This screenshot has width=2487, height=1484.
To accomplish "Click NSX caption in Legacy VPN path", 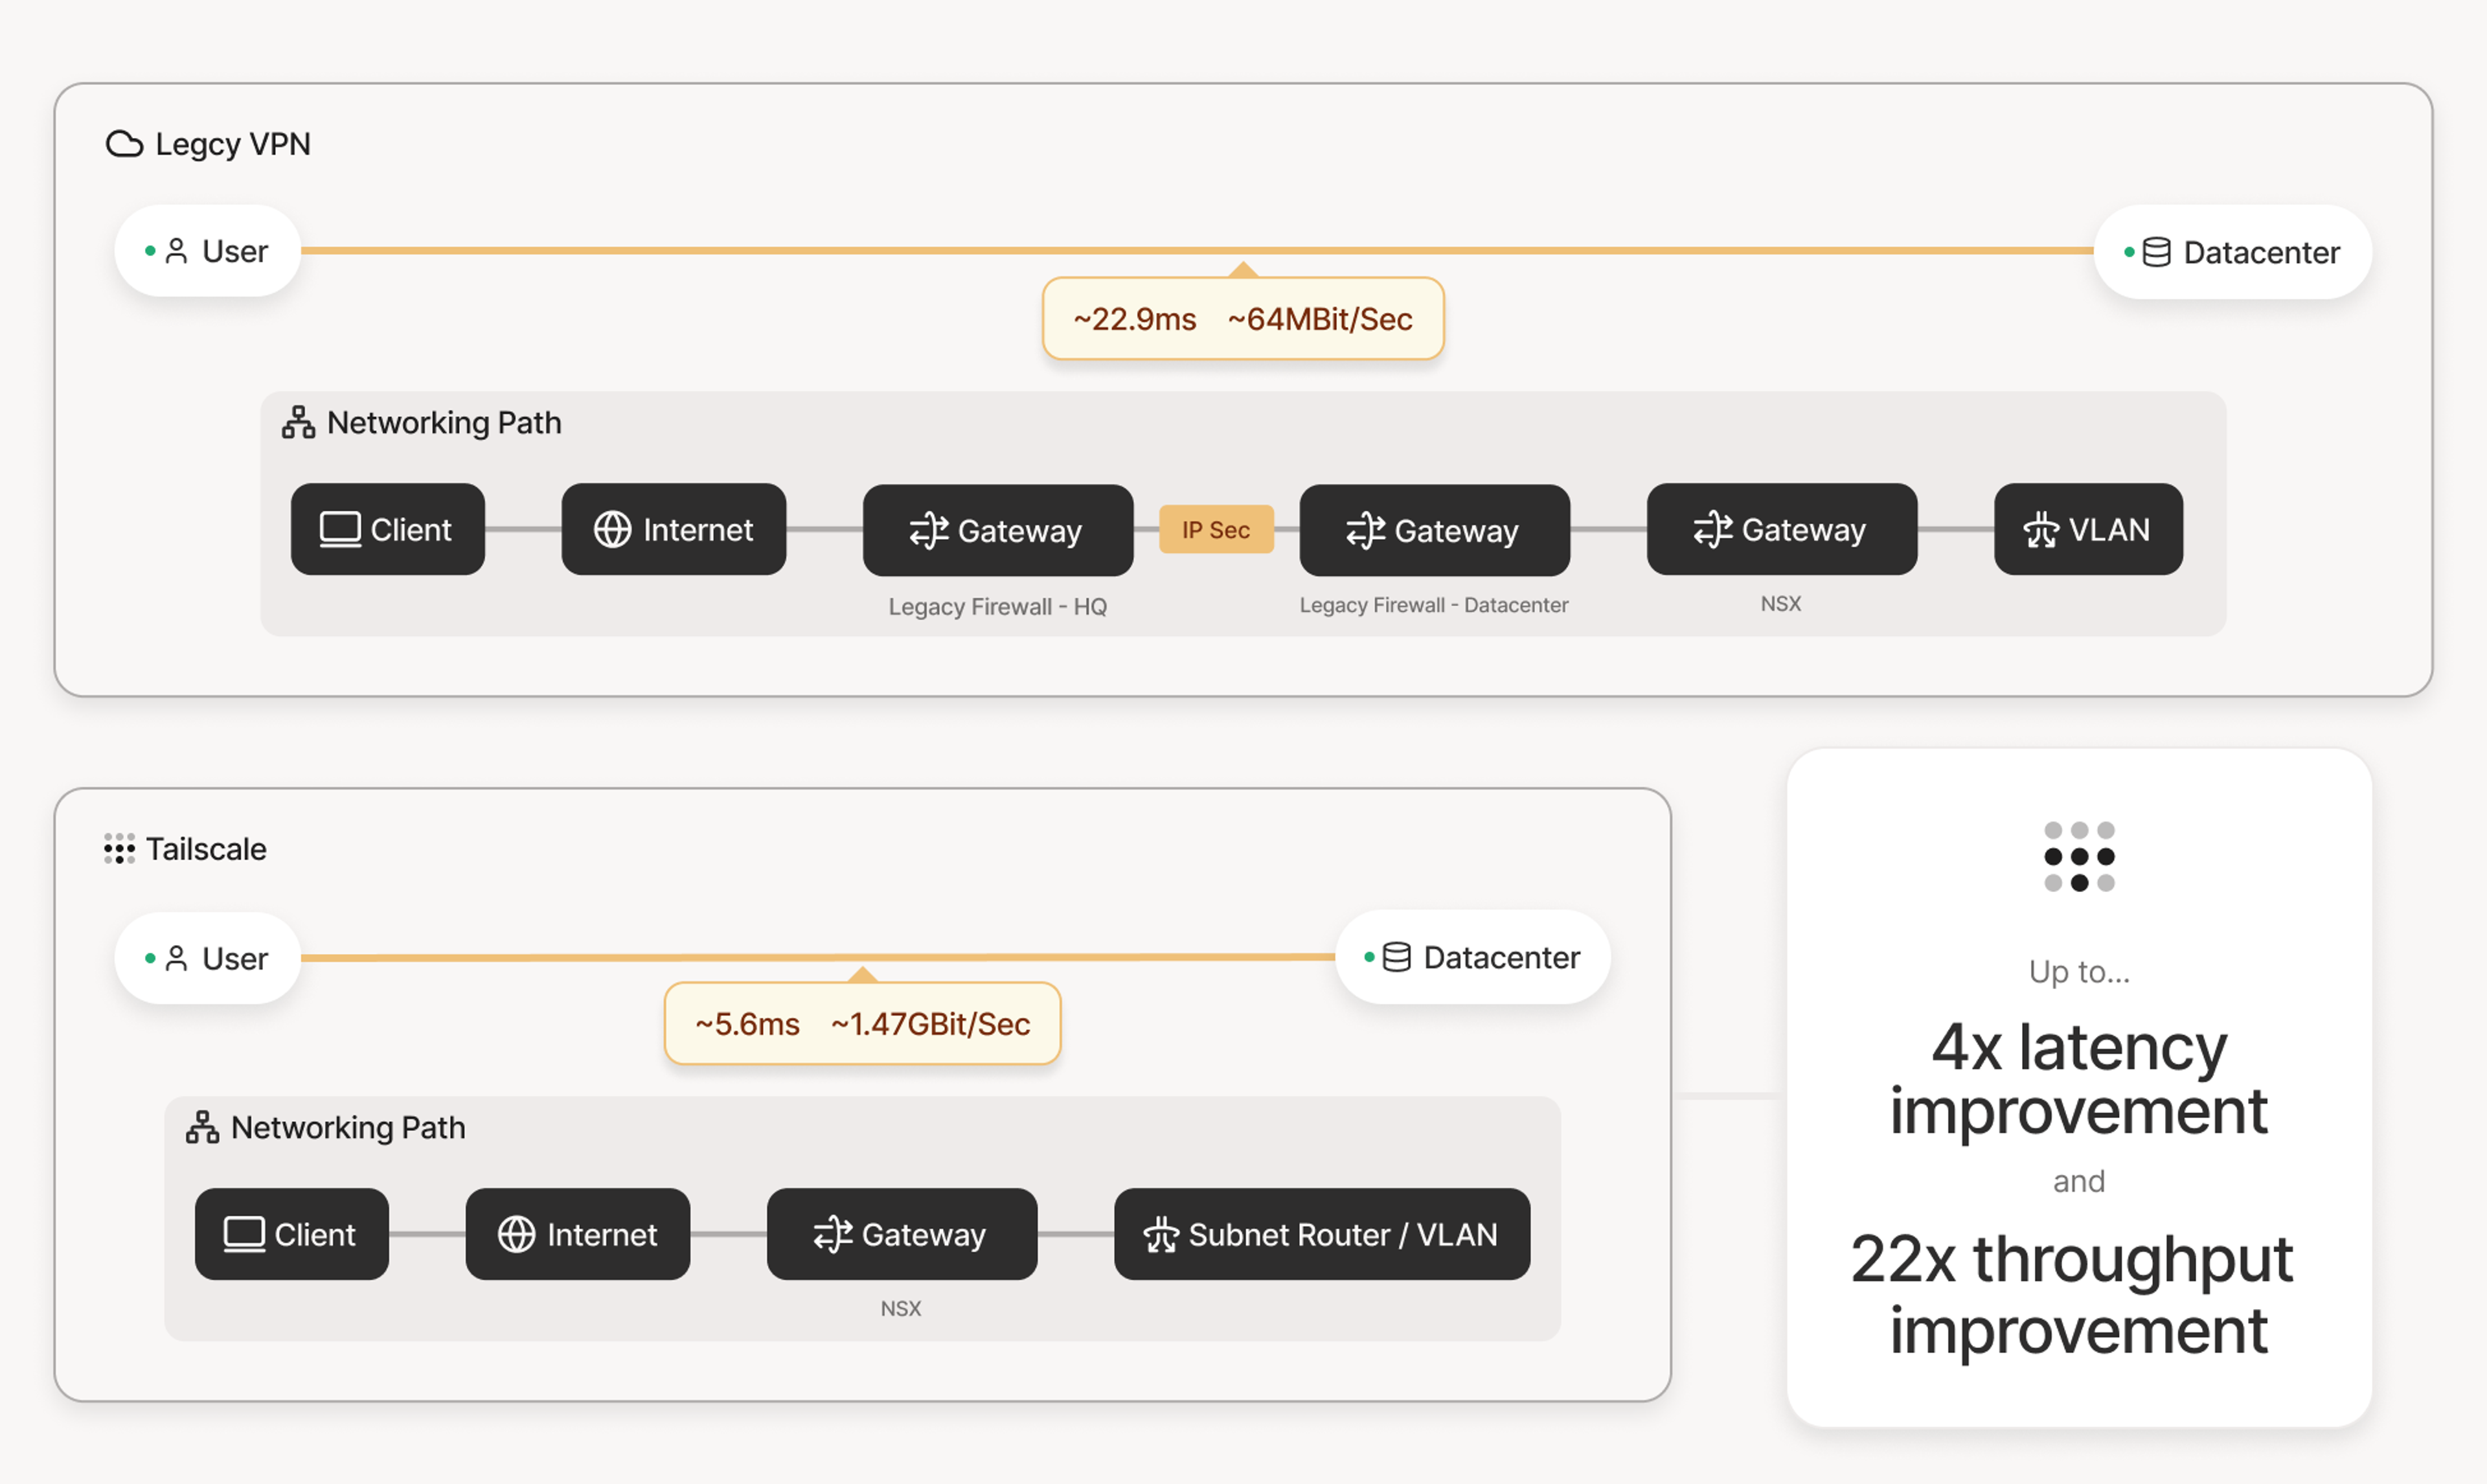I will click(1781, 604).
